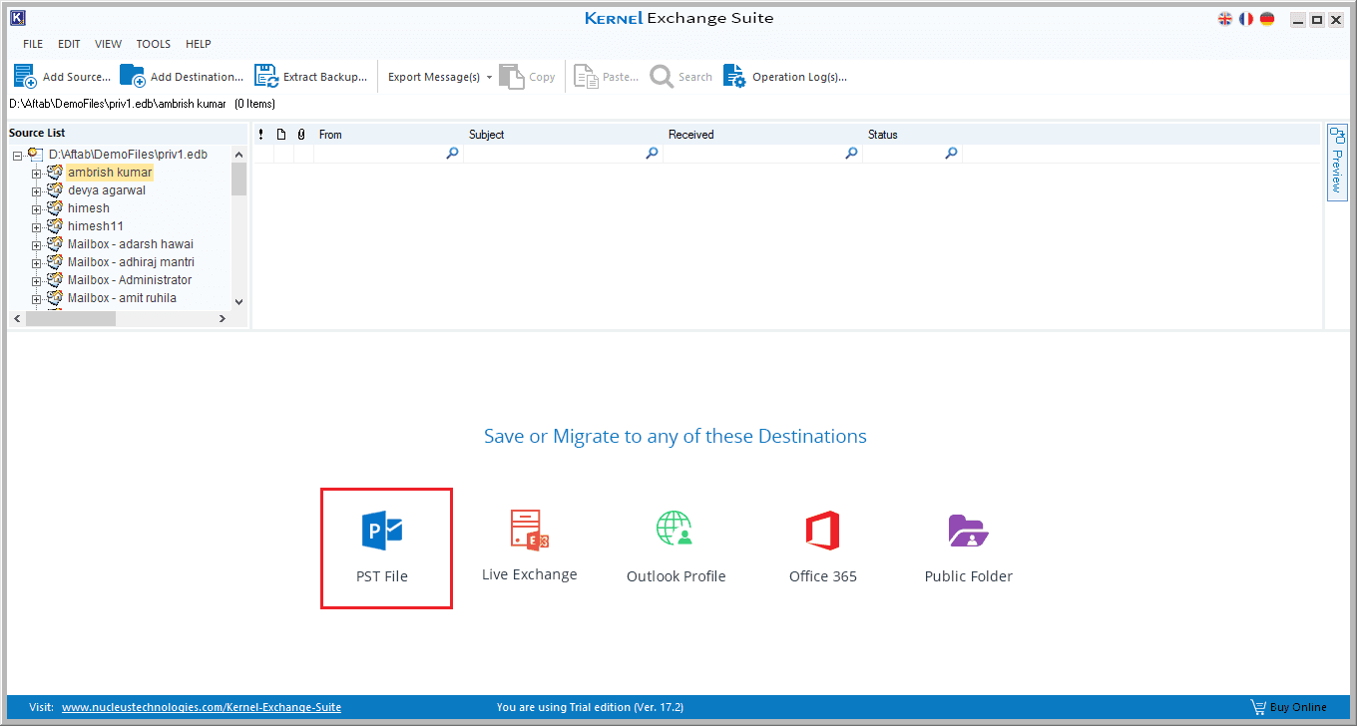Click the Copy toolbar icon
The width and height of the screenshot is (1357, 726).
511,76
